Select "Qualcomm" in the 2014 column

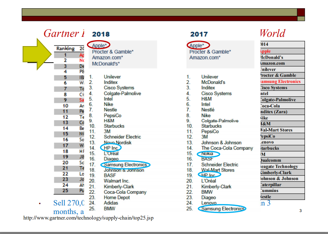[x=271, y=160]
